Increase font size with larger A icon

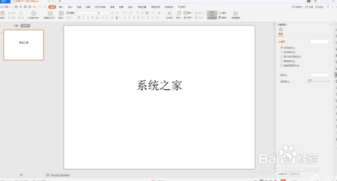click(112, 13)
